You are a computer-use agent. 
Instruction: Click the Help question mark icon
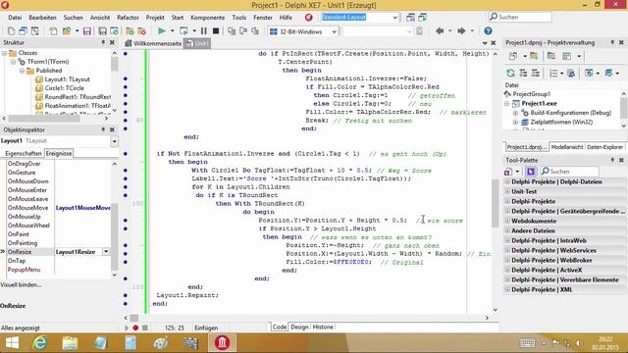(x=488, y=31)
